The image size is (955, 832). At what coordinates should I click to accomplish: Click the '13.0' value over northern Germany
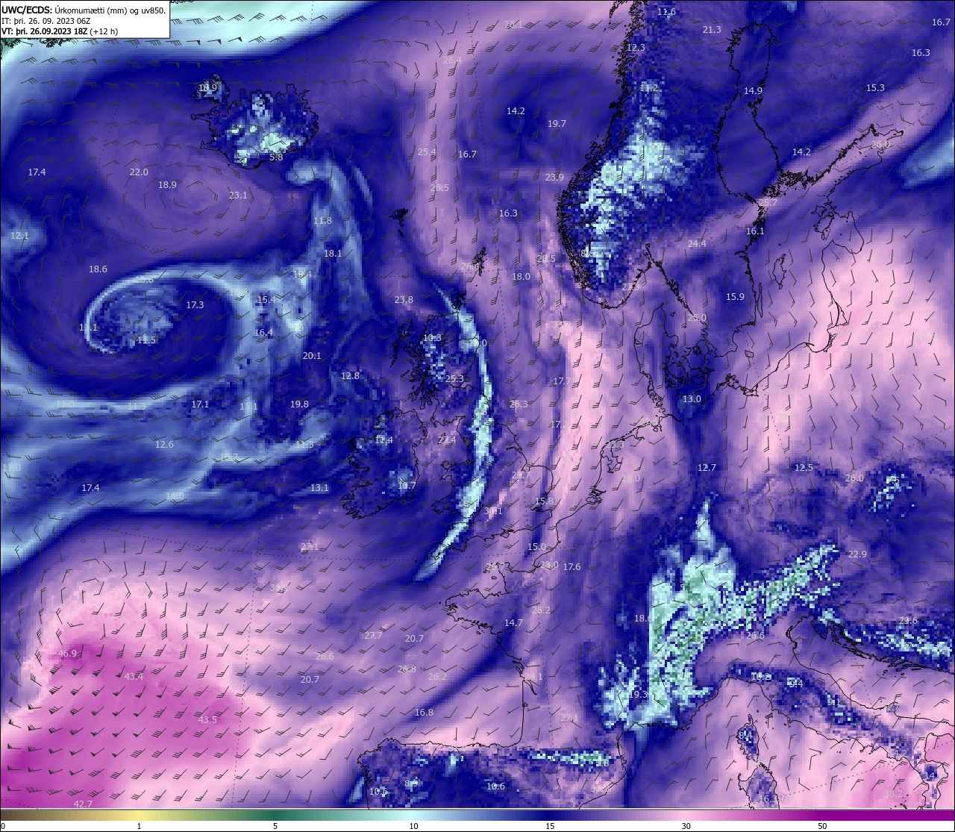pyautogui.click(x=692, y=399)
